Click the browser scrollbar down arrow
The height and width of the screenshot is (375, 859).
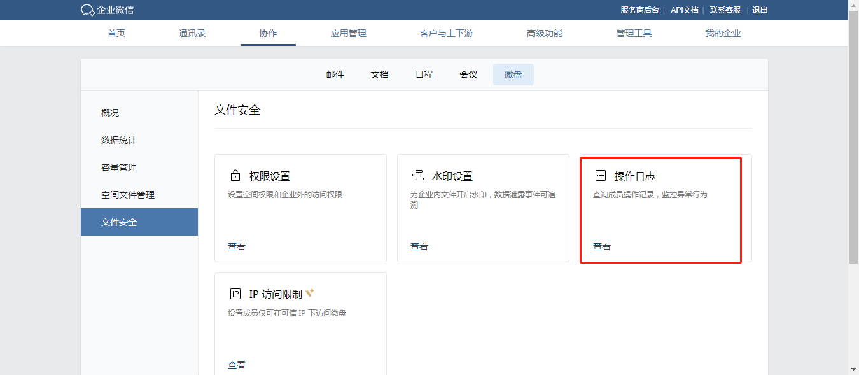pyautogui.click(x=854, y=369)
